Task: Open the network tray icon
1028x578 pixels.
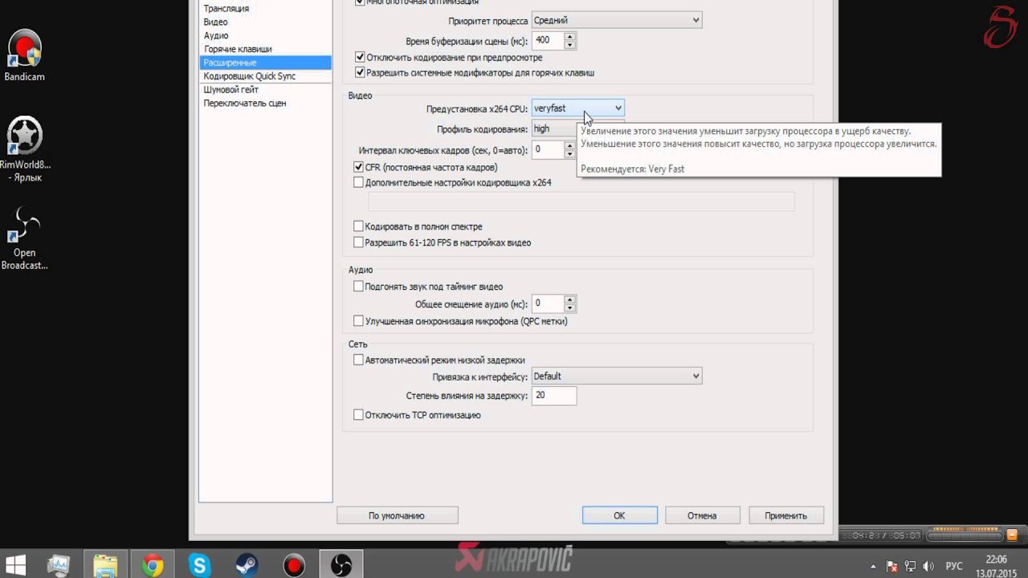Action: point(911,566)
